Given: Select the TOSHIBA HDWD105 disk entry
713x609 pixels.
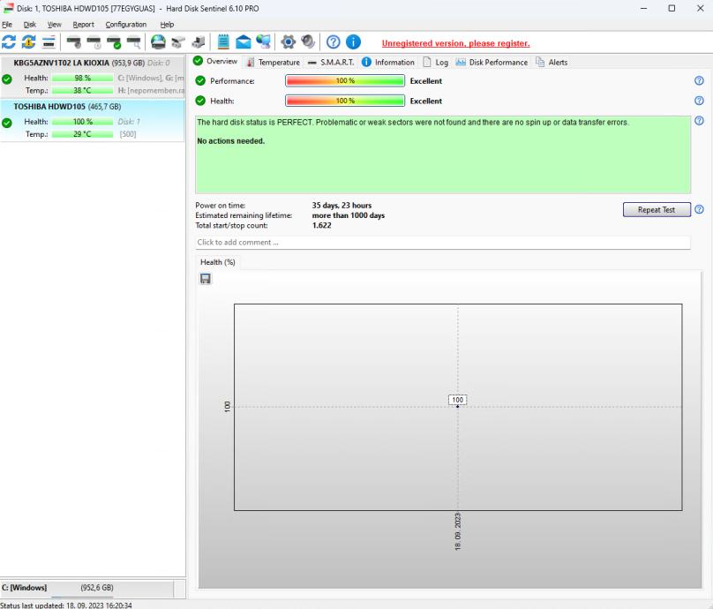Looking at the screenshot, I should (x=93, y=120).
